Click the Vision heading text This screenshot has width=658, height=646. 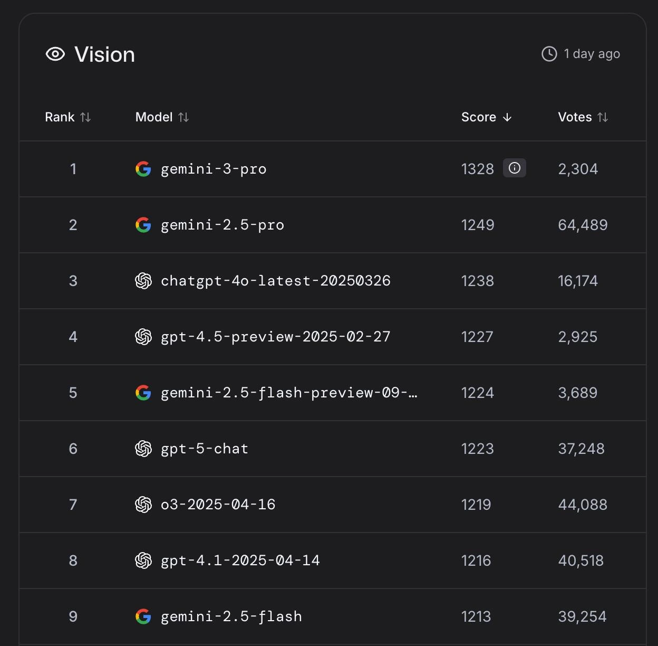[104, 54]
